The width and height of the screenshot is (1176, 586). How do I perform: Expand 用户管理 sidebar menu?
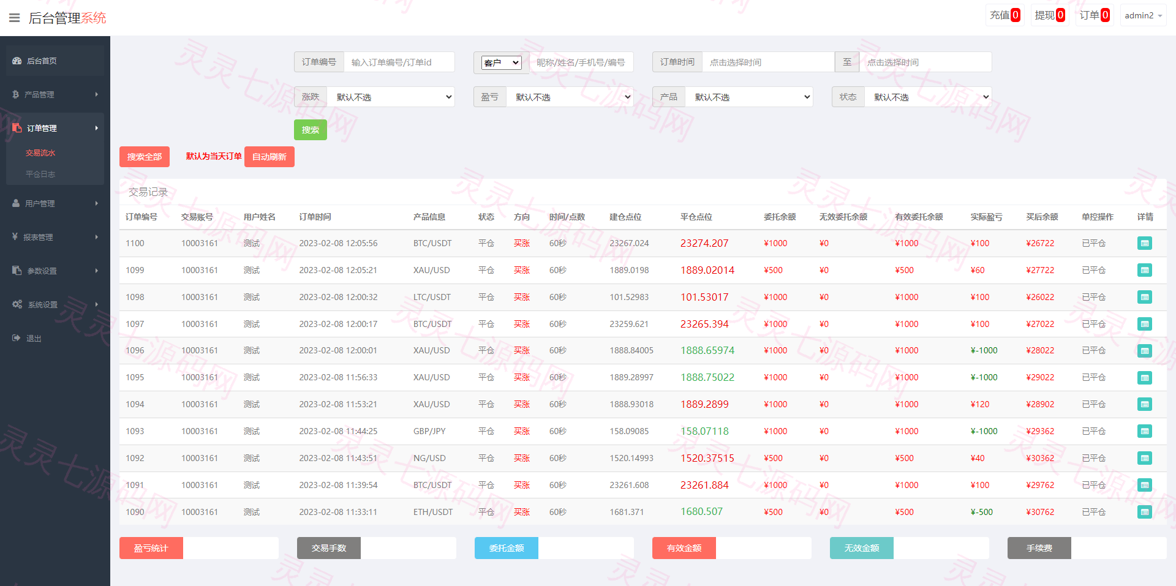click(55, 203)
